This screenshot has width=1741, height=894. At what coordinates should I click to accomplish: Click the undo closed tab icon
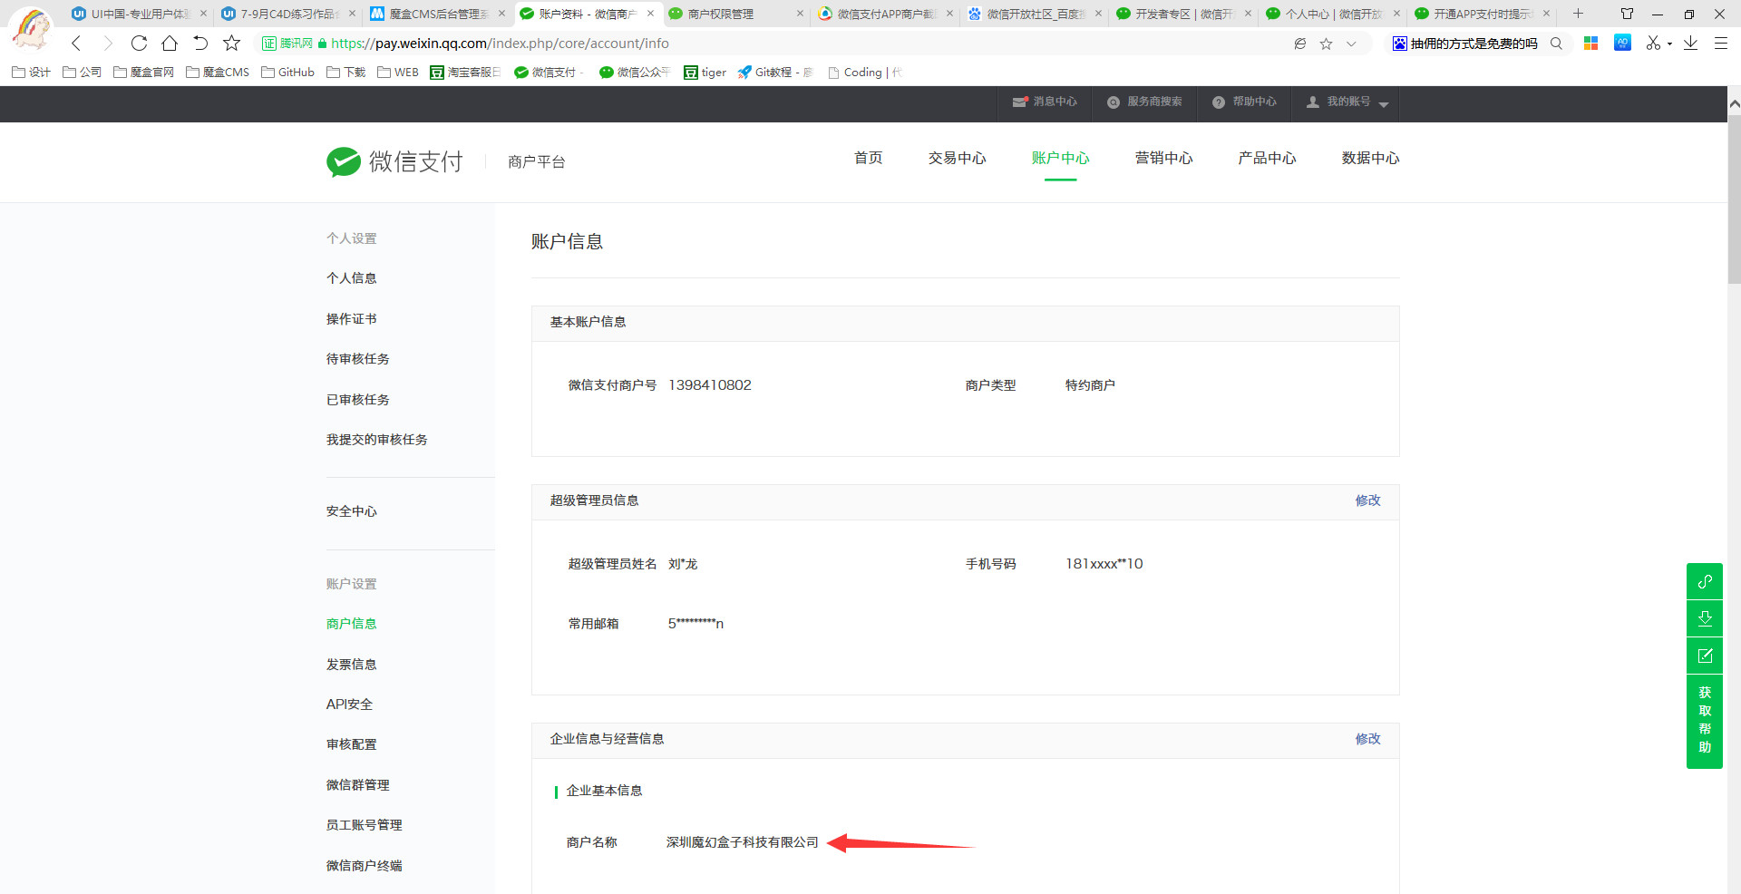click(x=200, y=43)
